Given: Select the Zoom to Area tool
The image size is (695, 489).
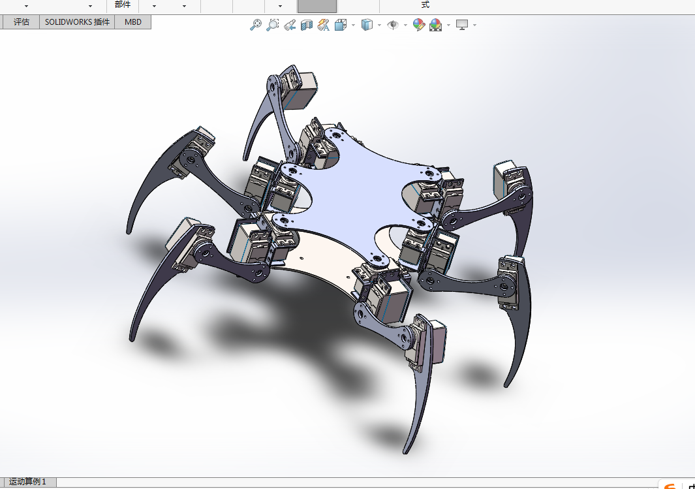Looking at the screenshot, I should (x=272, y=25).
